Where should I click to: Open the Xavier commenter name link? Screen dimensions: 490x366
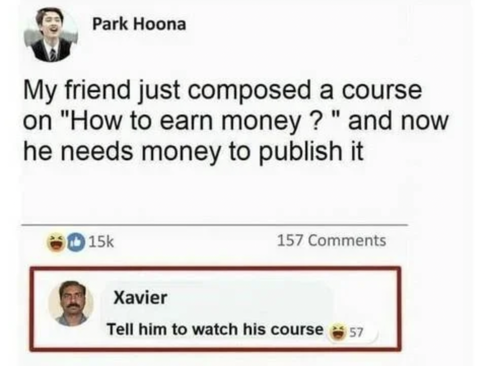(x=141, y=297)
